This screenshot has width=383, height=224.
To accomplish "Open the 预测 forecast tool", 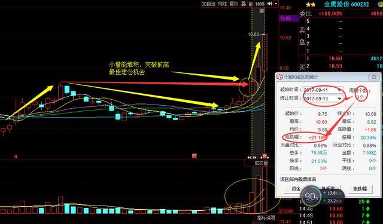I will [260, 4].
